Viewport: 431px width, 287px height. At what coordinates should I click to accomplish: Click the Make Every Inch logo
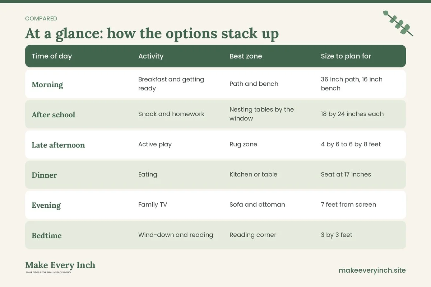tap(60, 267)
